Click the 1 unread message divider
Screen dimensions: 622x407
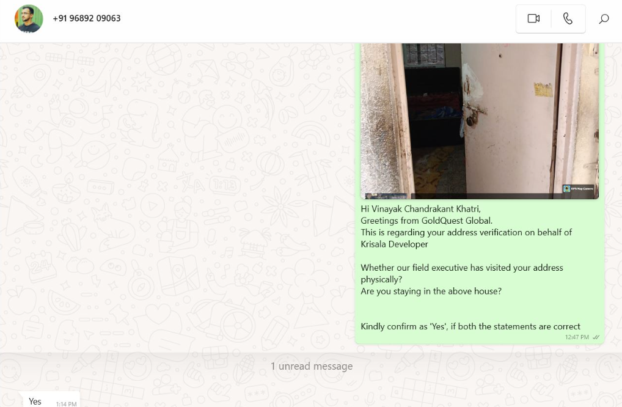(x=312, y=365)
